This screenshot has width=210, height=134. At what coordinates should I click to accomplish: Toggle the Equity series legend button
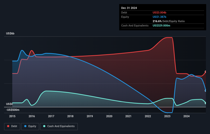tap(30, 126)
